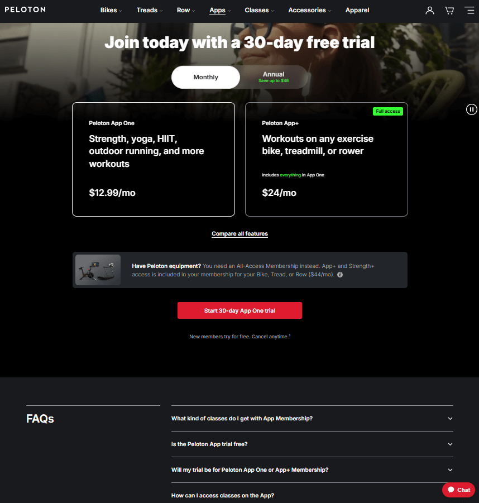Image resolution: width=479 pixels, height=503 pixels.
Task: Open the account profile icon
Action: click(429, 11)
